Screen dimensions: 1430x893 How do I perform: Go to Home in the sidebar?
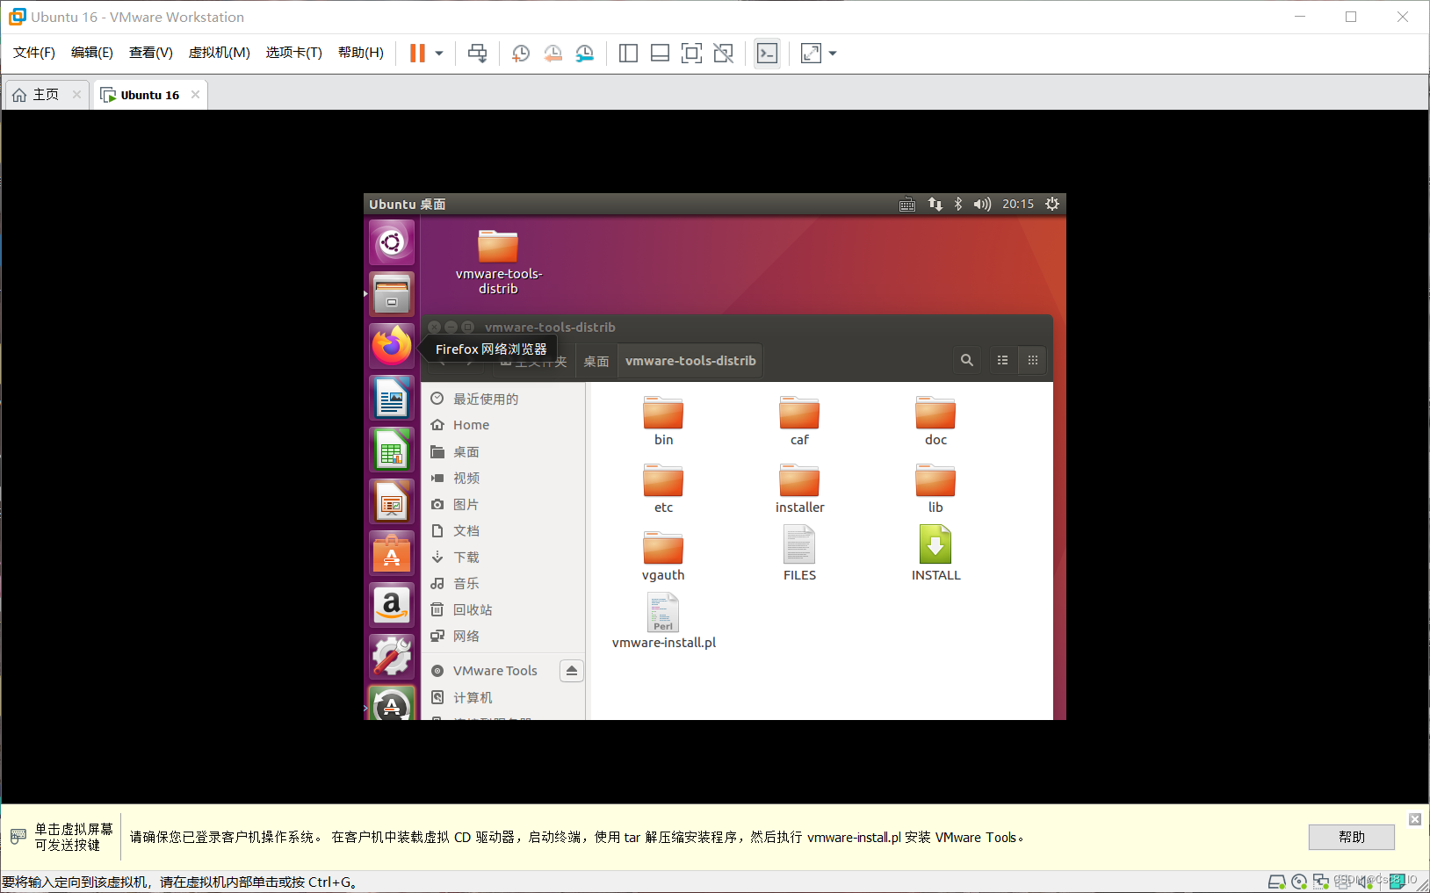[503, 425]
